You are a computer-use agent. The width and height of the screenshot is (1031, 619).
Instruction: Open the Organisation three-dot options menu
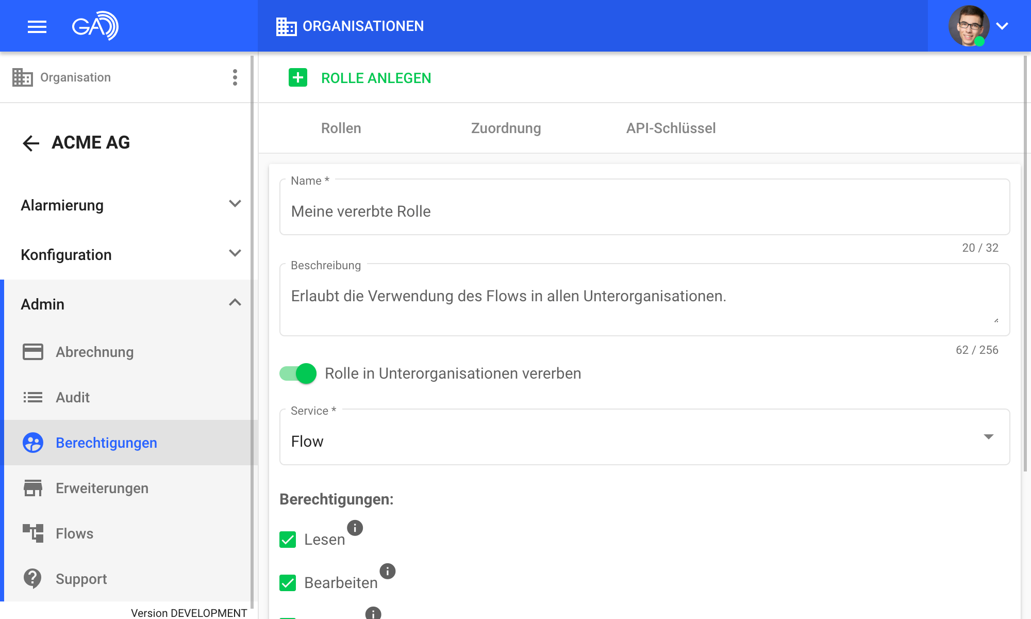tap(235, 77)
